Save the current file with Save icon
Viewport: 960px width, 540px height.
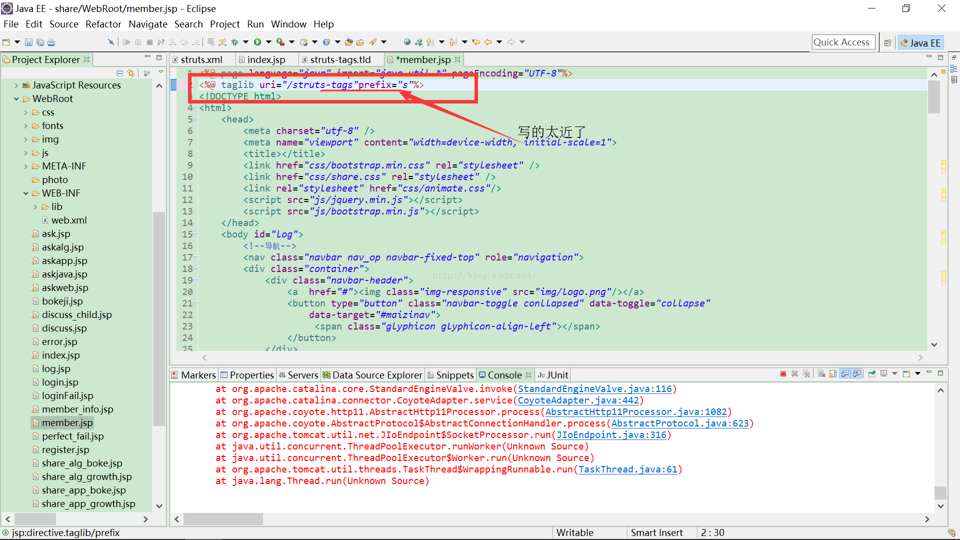28,42
